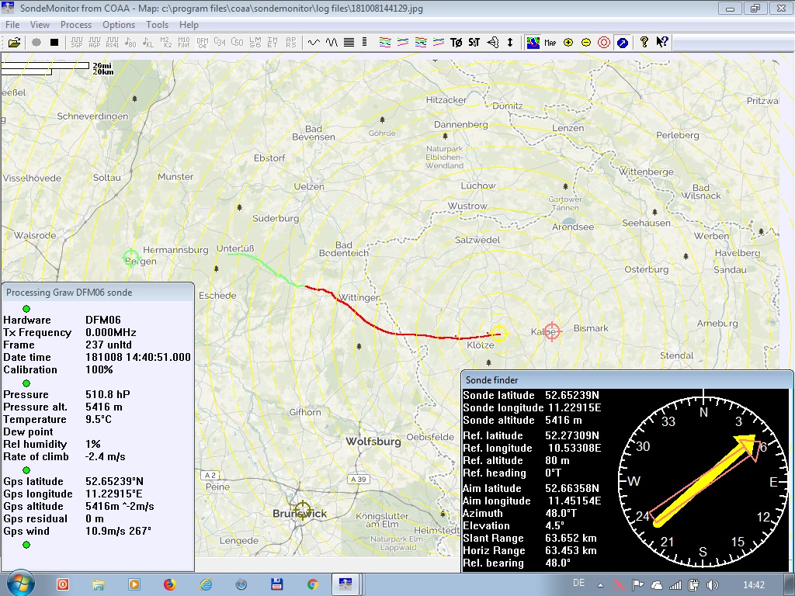Toggle the colored map display icon
This screenshot has height=596, width=795.
coord(533,43)
